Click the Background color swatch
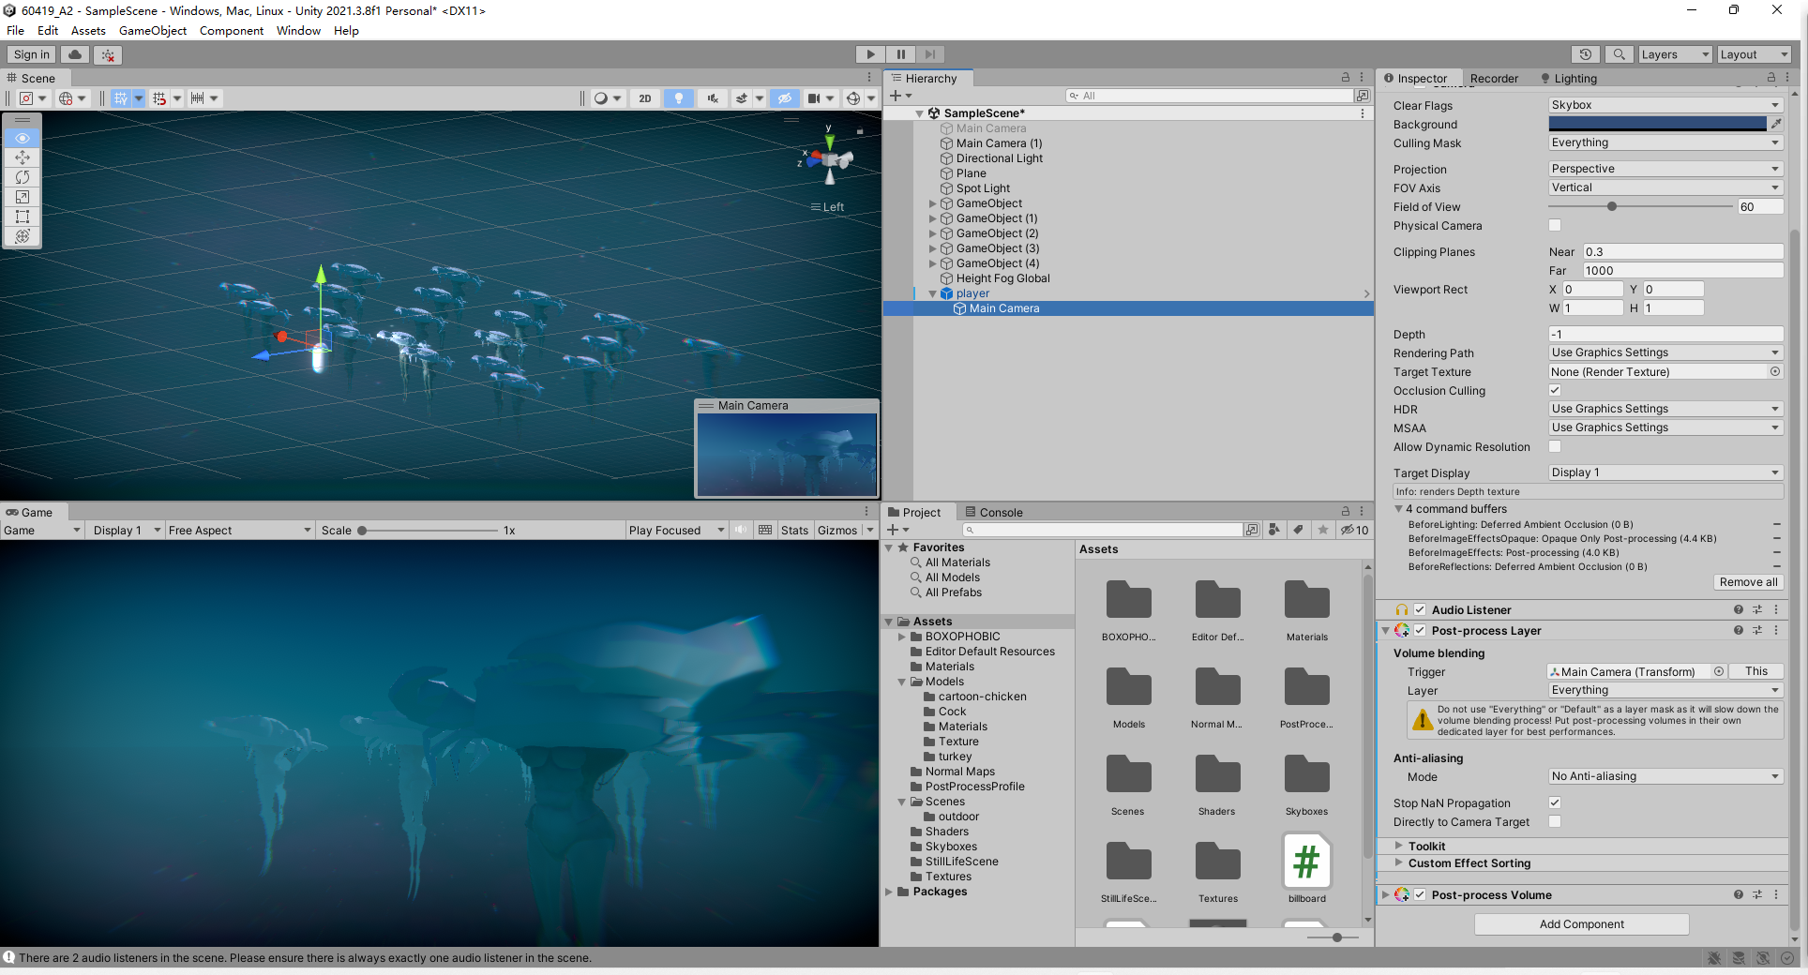Image resolution: width=1808 pixels, height=975 pixels. click(1657, 124)
